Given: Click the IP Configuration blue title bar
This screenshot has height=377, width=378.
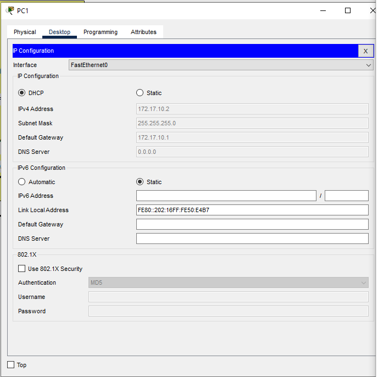Looking at the screenshot, I should [185, 51].
